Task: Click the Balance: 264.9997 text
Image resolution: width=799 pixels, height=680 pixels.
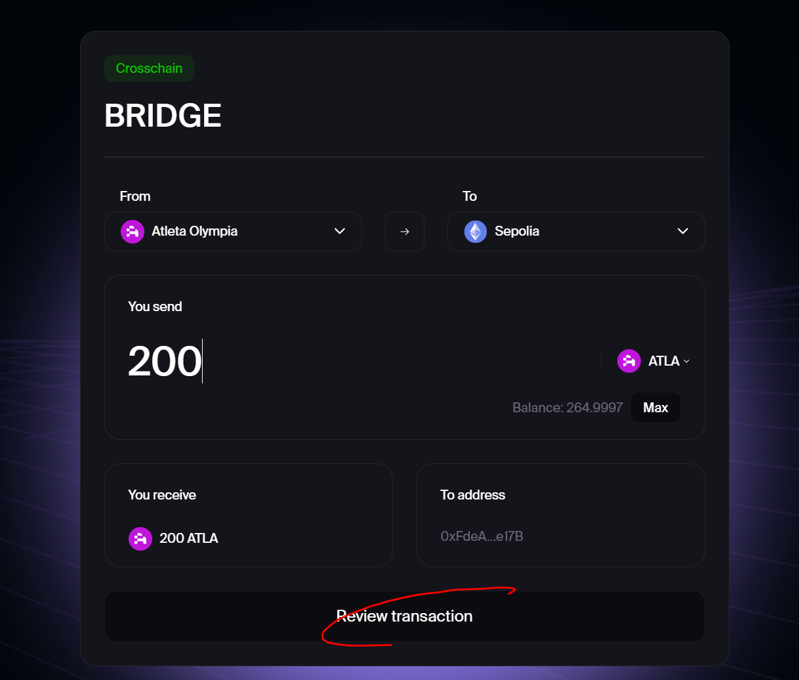Action: tap(567, 408)
